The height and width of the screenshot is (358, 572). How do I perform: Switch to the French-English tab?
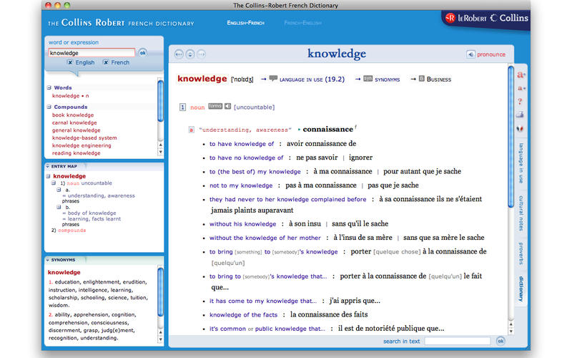tap(302, 24)
